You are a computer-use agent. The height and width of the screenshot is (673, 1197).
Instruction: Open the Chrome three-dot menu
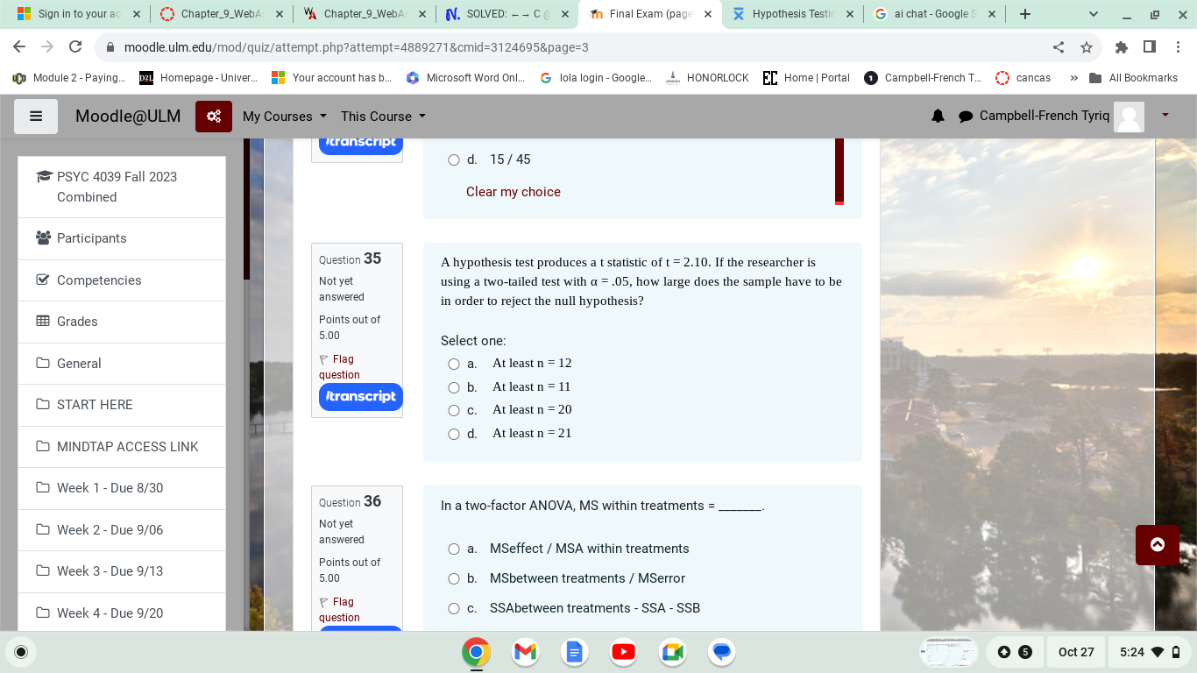[1179, 47]
